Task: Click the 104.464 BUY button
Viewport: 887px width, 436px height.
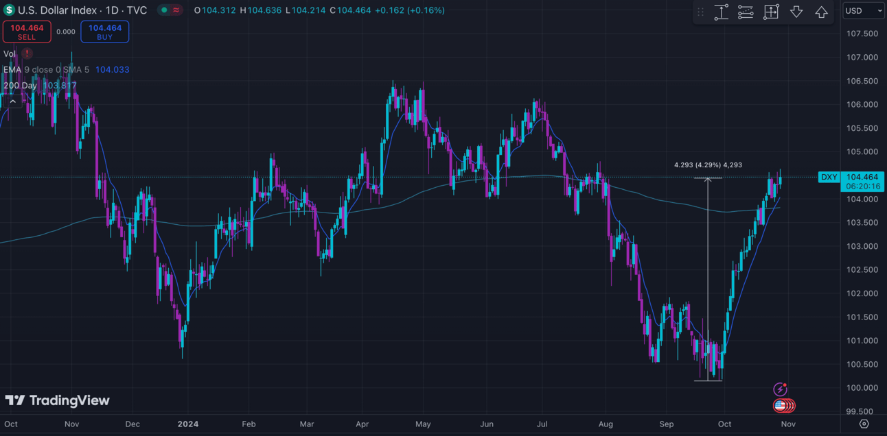Action: (104, 32)
